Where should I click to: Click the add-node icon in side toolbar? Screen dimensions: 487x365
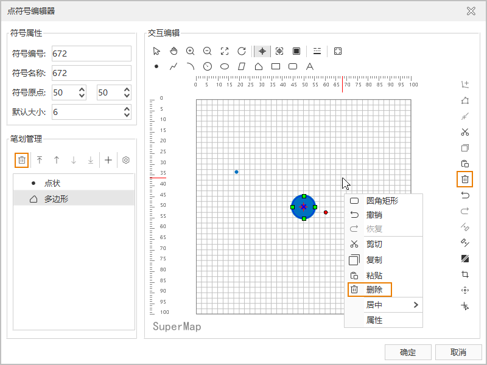(x=465, y=85)
